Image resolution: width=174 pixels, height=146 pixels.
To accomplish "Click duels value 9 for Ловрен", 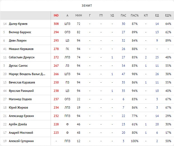I will click(157, 41).
